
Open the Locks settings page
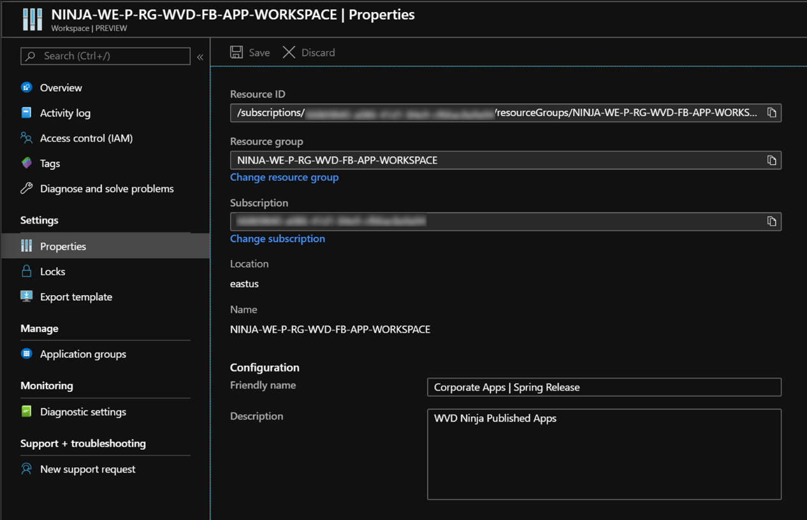point(52,271)
